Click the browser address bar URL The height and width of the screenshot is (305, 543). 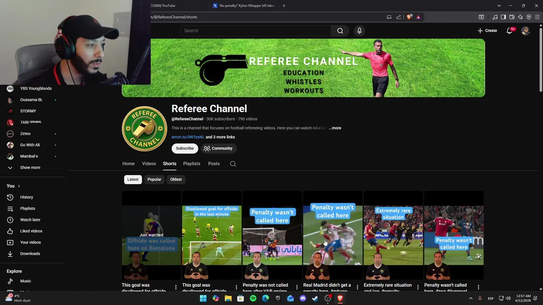174,17
